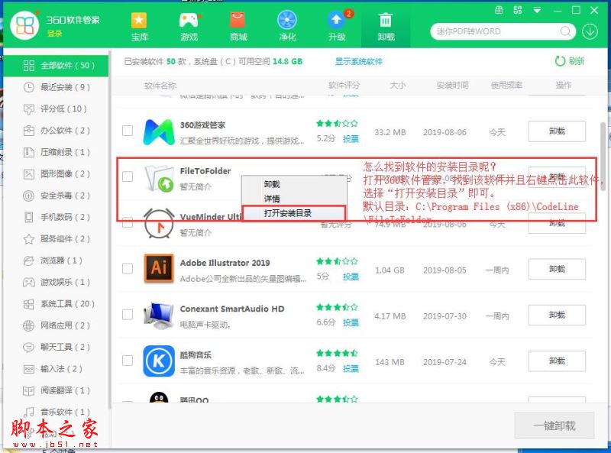
Task: Select 网络应用 (2) category
Action: (56, 325)
